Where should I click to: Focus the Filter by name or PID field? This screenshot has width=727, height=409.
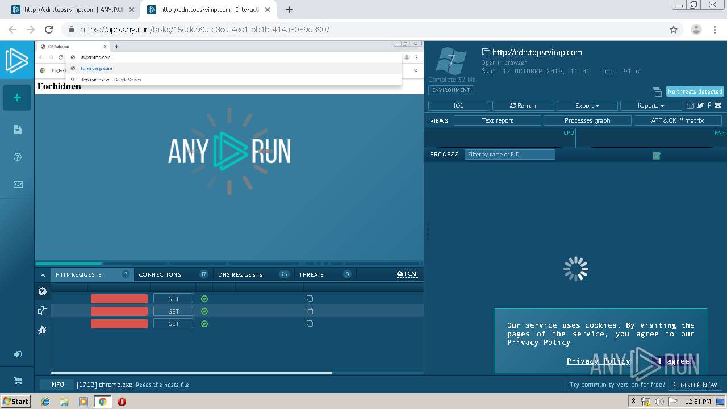click(x=510, y=155)
